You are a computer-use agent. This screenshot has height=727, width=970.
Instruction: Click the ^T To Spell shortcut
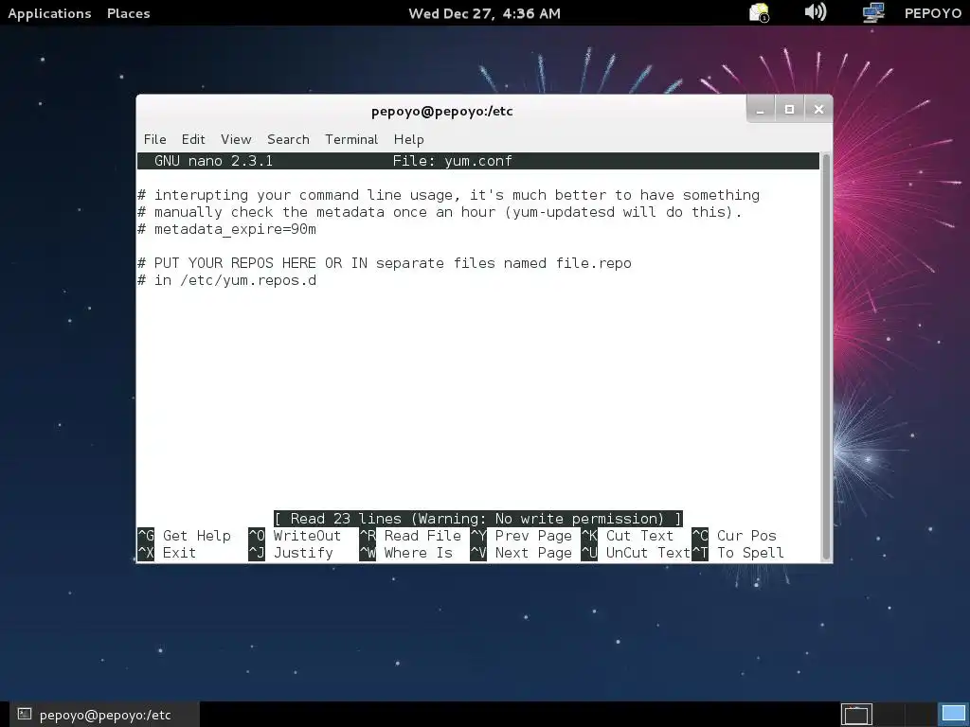pyautogui.click(x=737, y=553)
